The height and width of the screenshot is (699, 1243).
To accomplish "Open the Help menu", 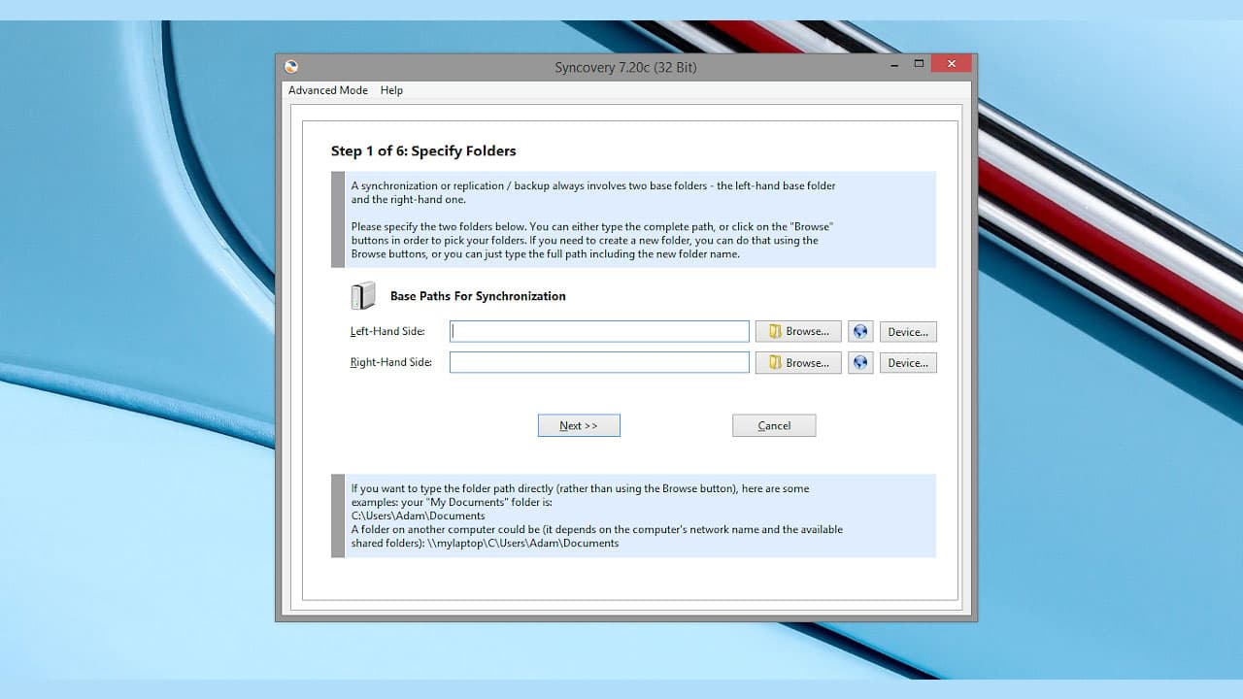I will [391, 90].
